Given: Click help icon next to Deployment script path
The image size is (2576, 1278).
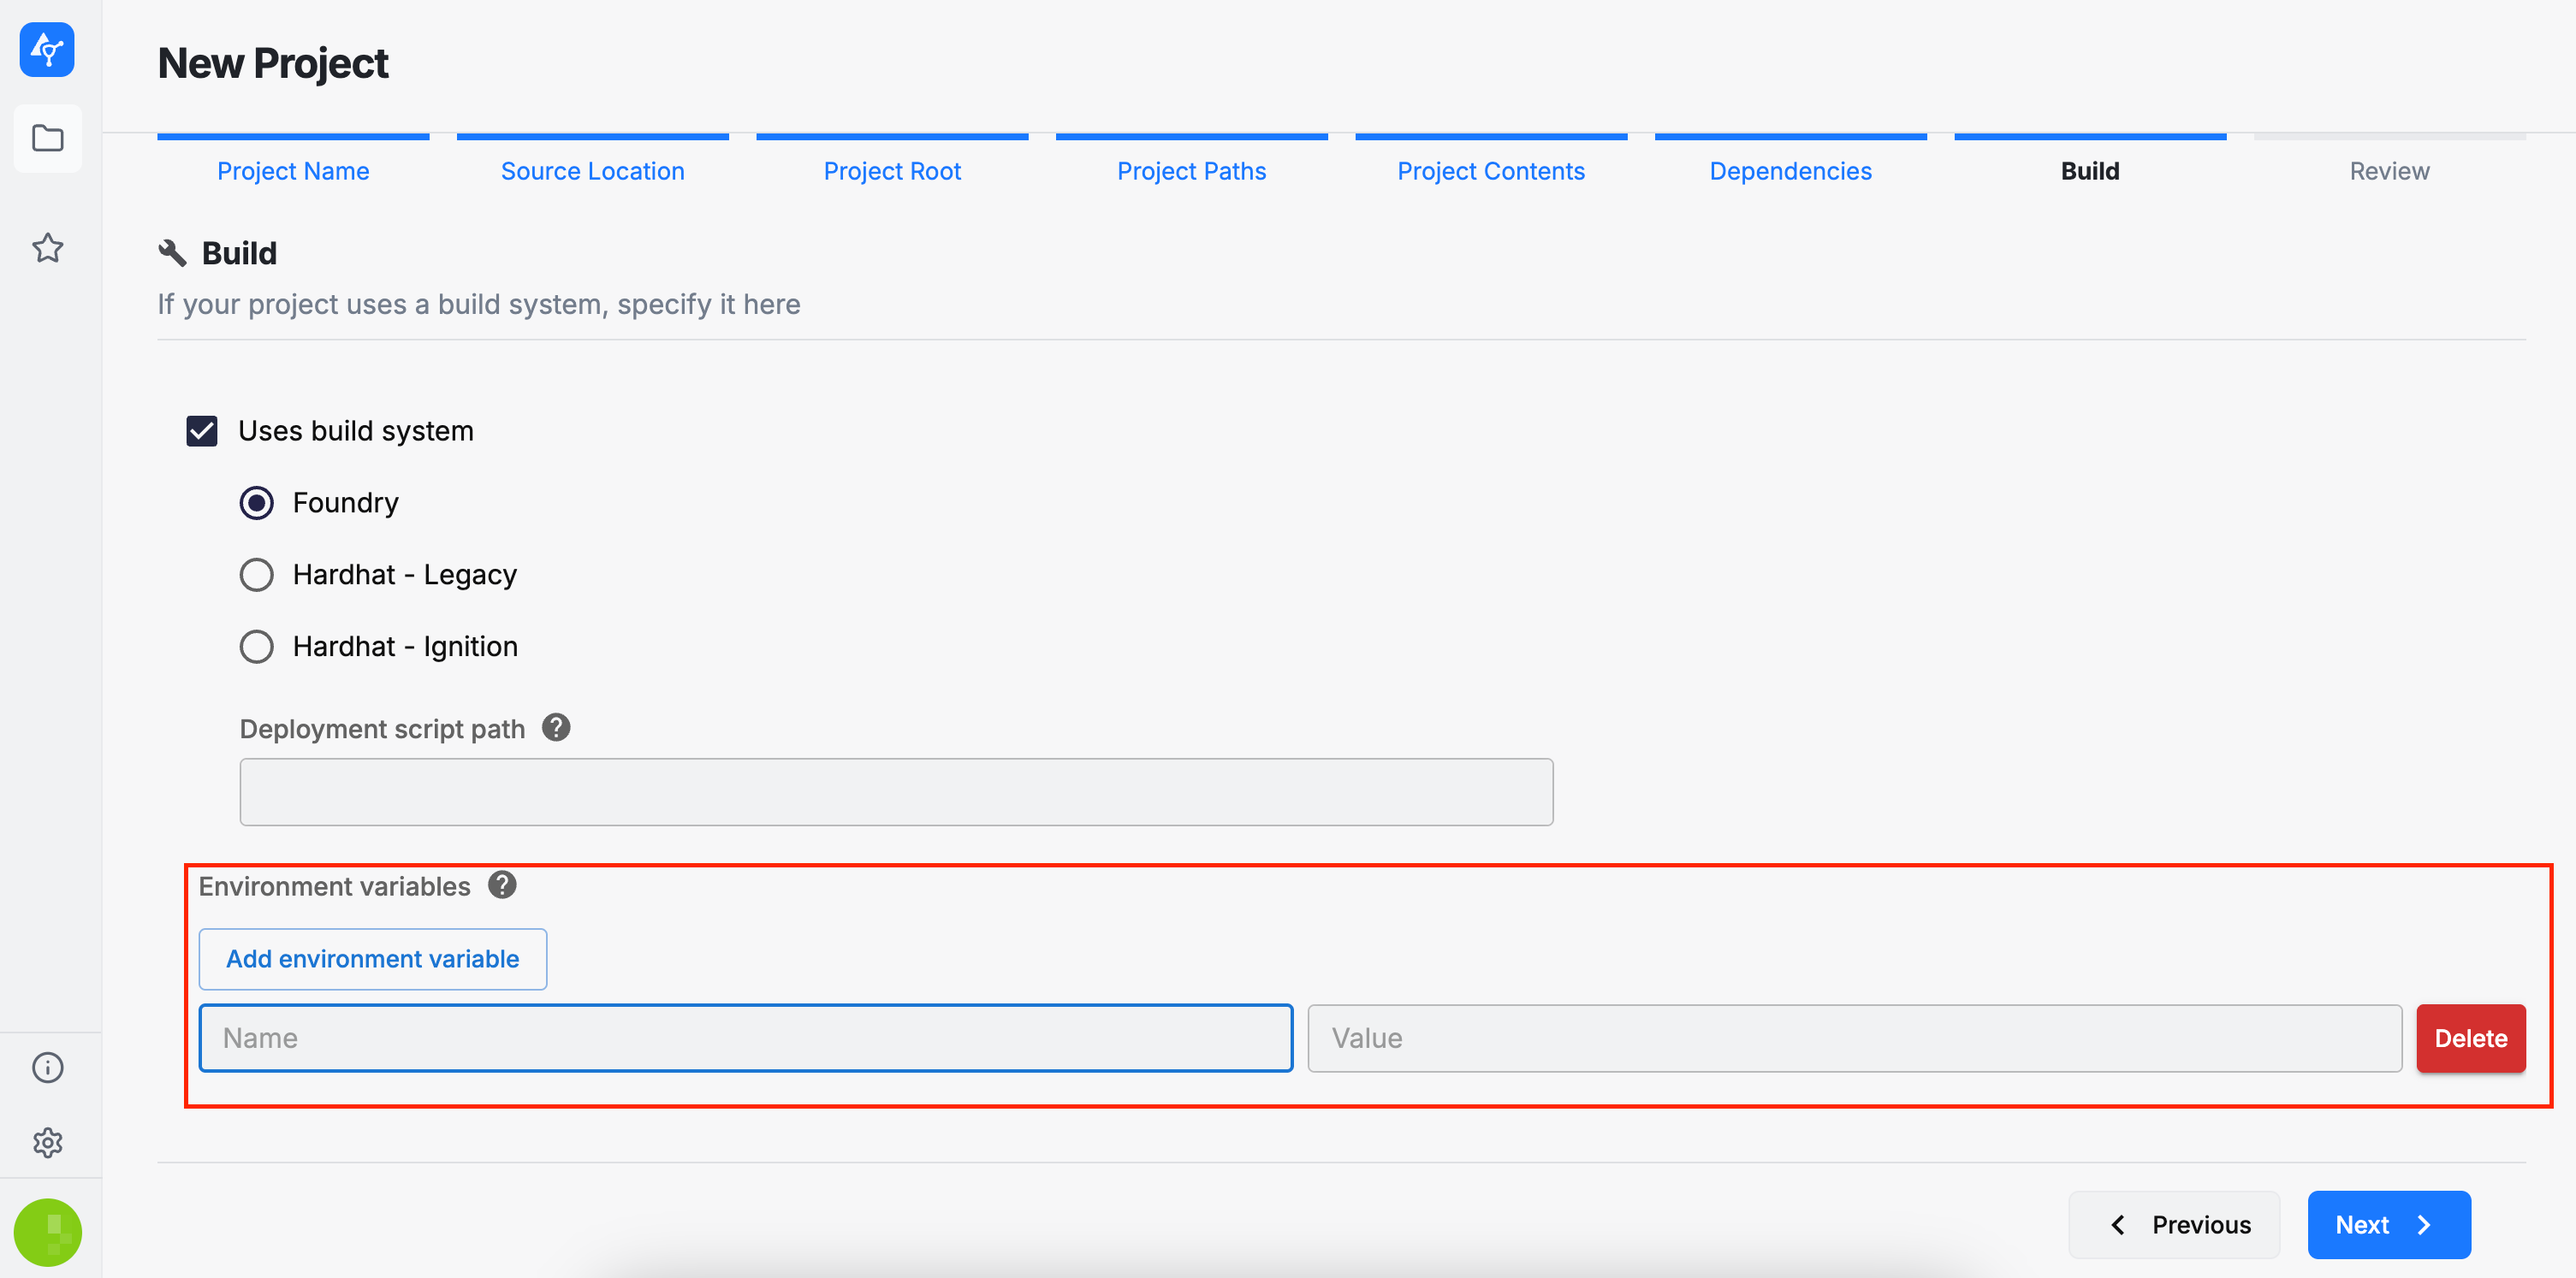Looking at the screenshot, I should pos(556,727).
